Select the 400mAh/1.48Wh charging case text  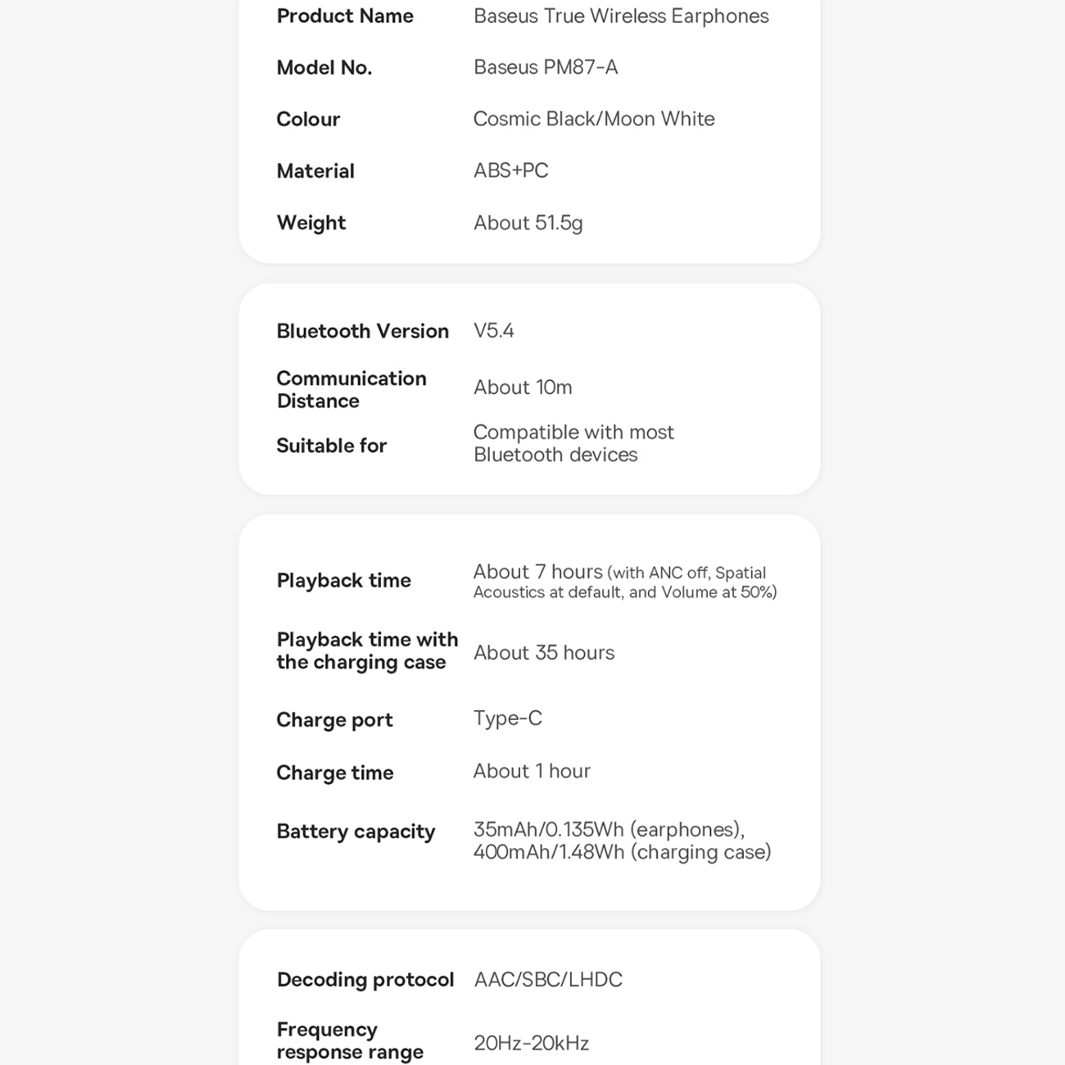pos(623,853)
